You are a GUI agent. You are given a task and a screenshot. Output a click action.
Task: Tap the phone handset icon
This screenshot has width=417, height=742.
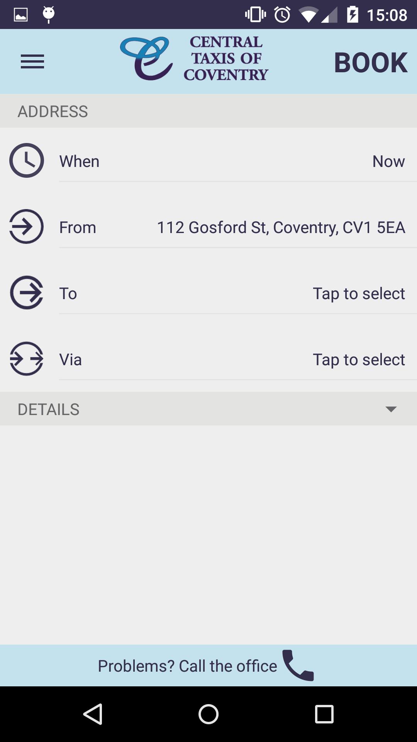pyautogui.click(x=298, y=665)
